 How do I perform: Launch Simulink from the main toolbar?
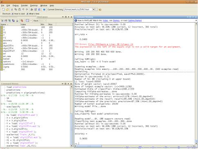(32, 9)
